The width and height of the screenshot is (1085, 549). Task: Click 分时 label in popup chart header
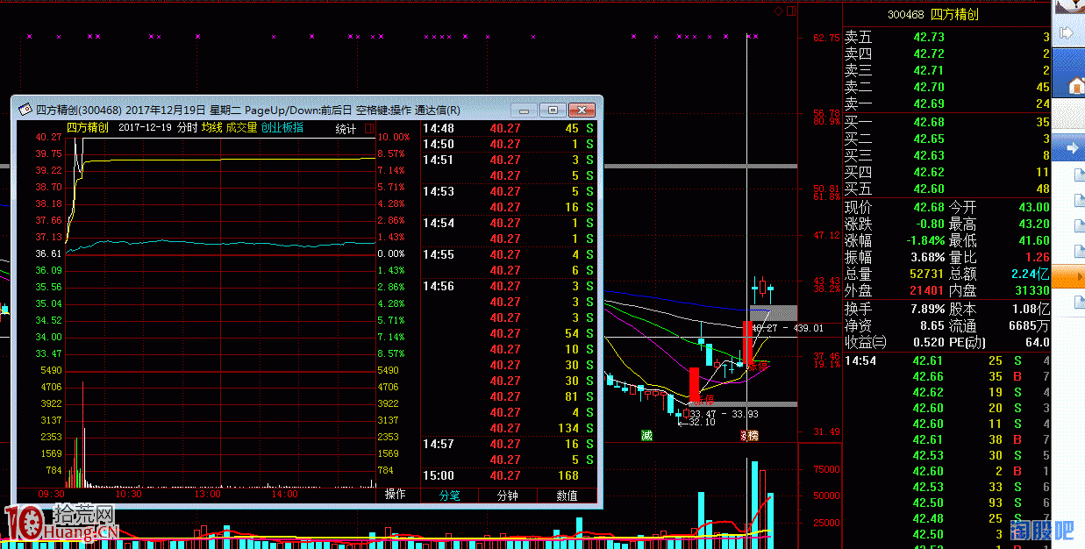pyautogui.click(x=187, y=127)
